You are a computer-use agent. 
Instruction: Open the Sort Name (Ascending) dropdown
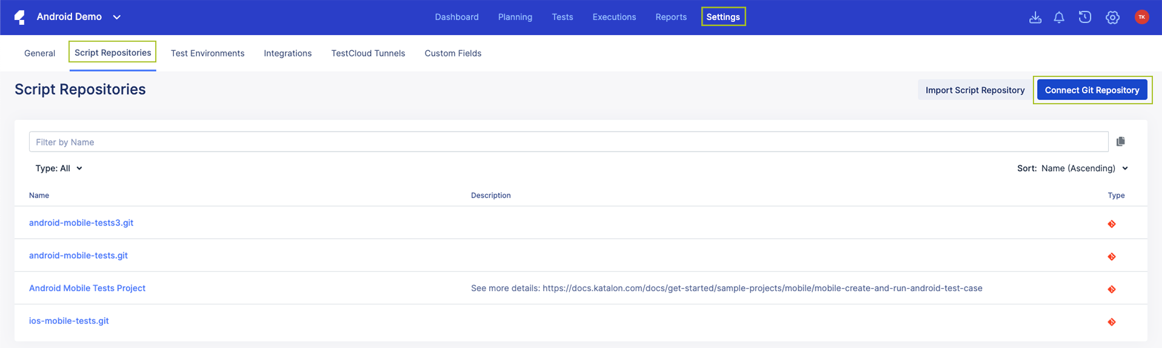point(1084,168)
